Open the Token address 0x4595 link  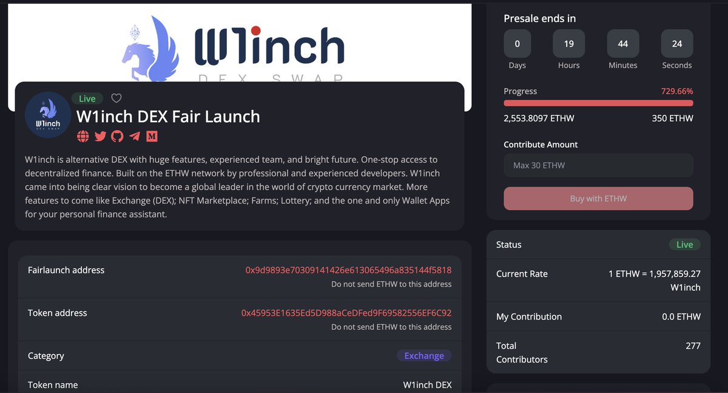(x=346, y=313)
